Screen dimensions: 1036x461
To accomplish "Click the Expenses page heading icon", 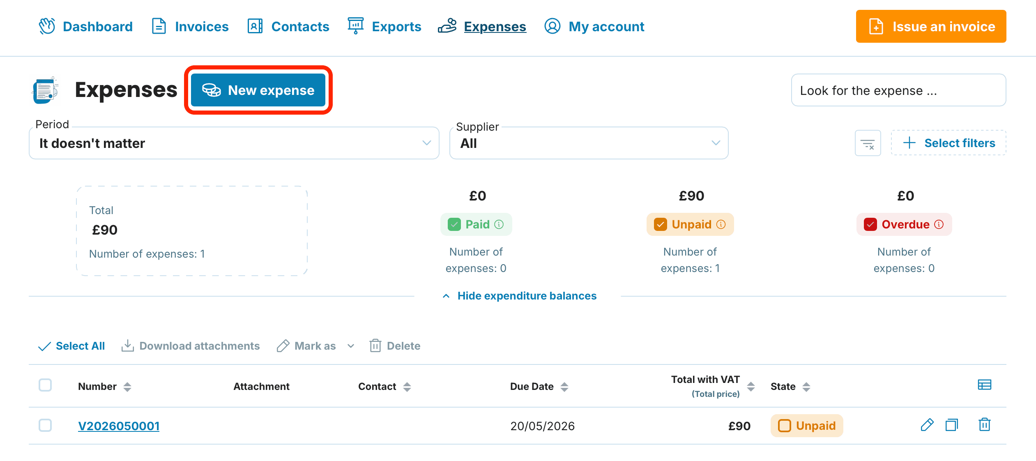I will pyautogui.click(x=45, y=90).
